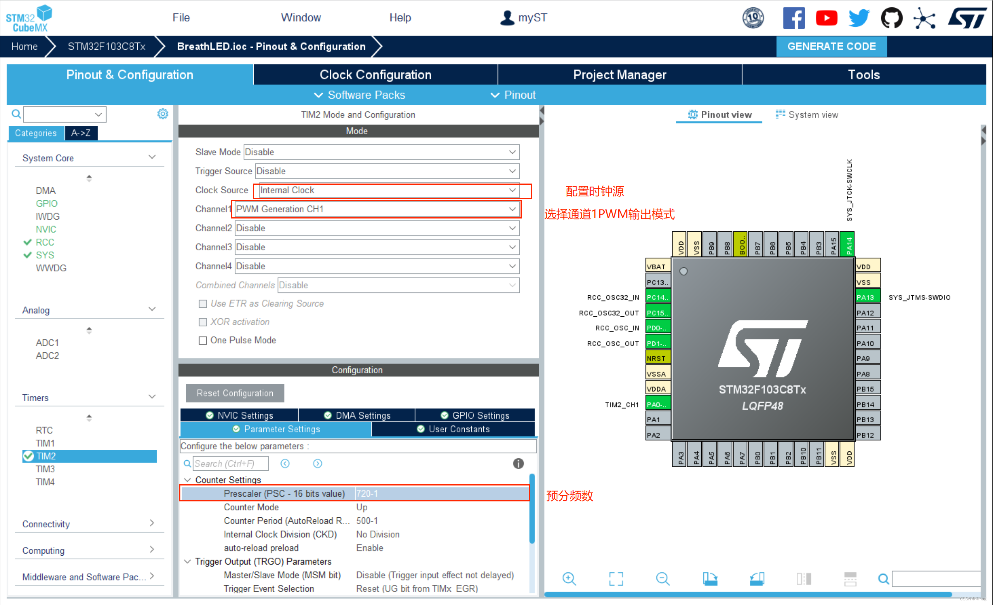This screenshot has width=993, height=605.
Task: Open the Channel3 dropdown
Action: [x=377, y=247]
